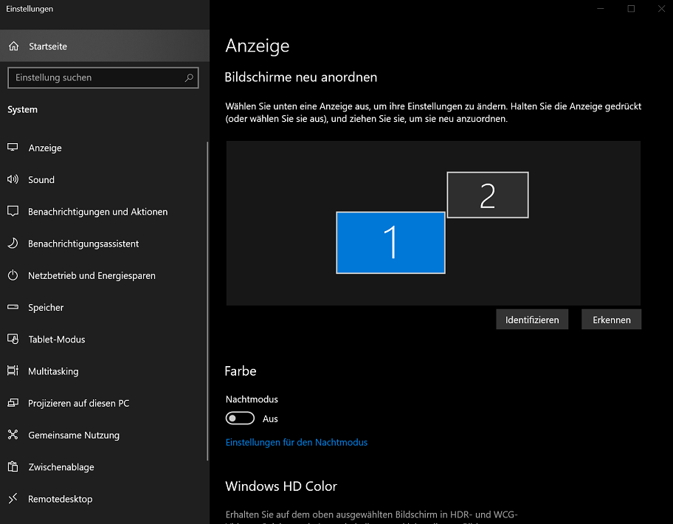Screen dimensions: 673x524
Task: Click the Benachrichtigungsassistent moon icon
Action: pos(13,244)
